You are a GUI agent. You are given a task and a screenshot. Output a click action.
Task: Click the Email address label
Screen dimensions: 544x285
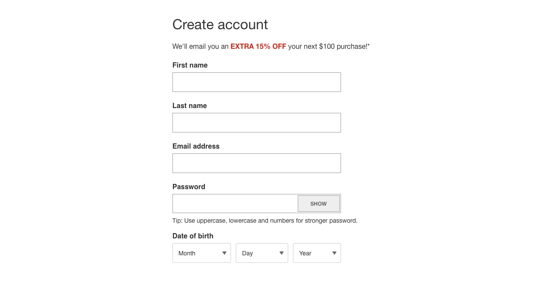click(x=196, y=146)
